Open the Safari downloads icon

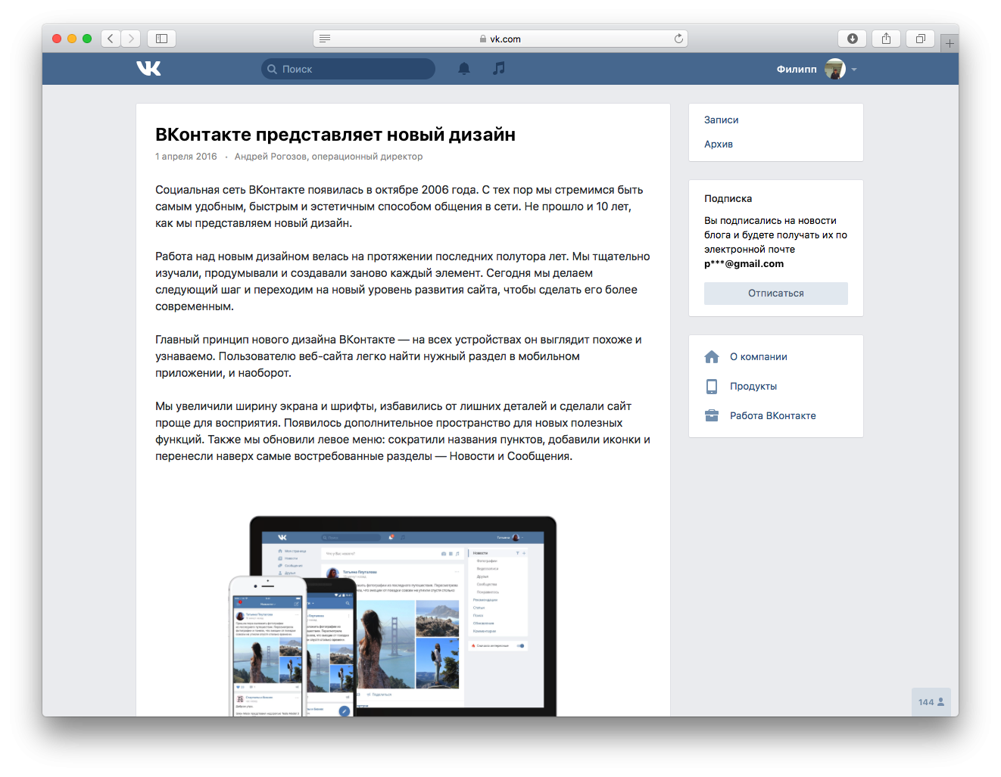[x=853, y=39]
